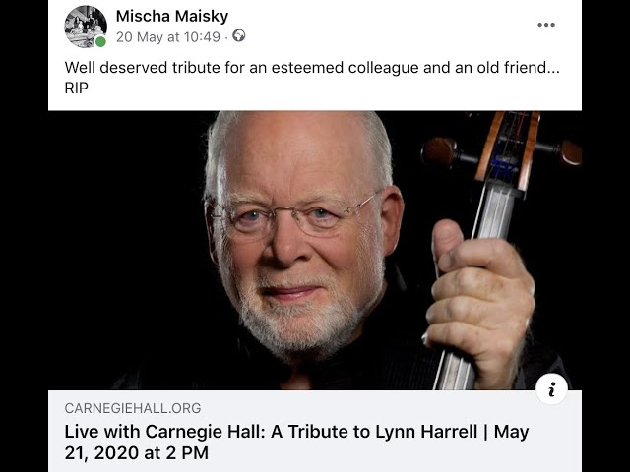Click the public audience globe icon
Image resolution: width=630 pixels, height=472 pixels.
(x=239, y=36)
